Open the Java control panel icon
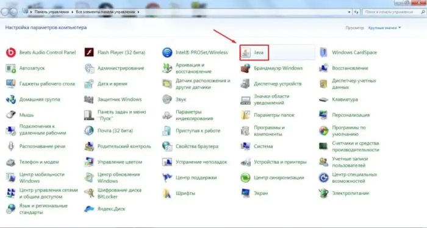The height and width of the screenshot is (228, 427). [x=246, y=52]
